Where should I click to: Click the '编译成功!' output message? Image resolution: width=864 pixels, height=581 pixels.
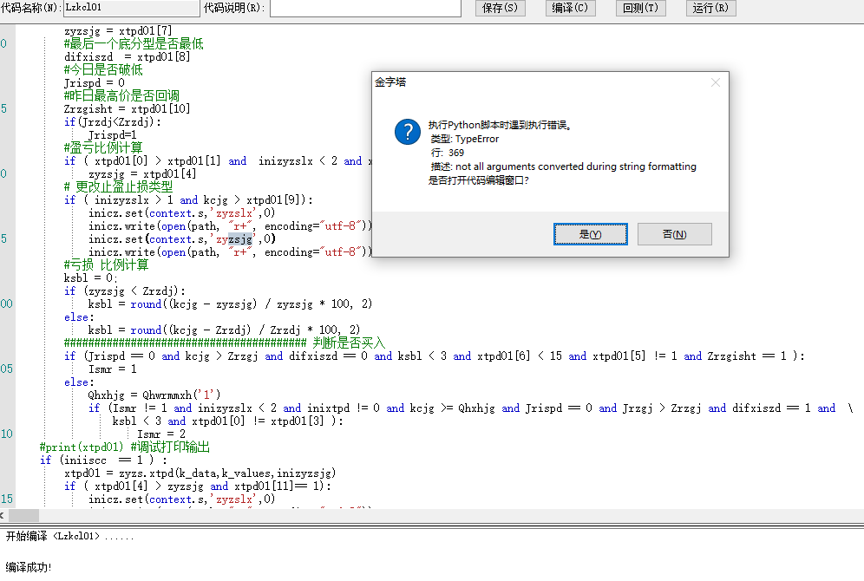29,566
